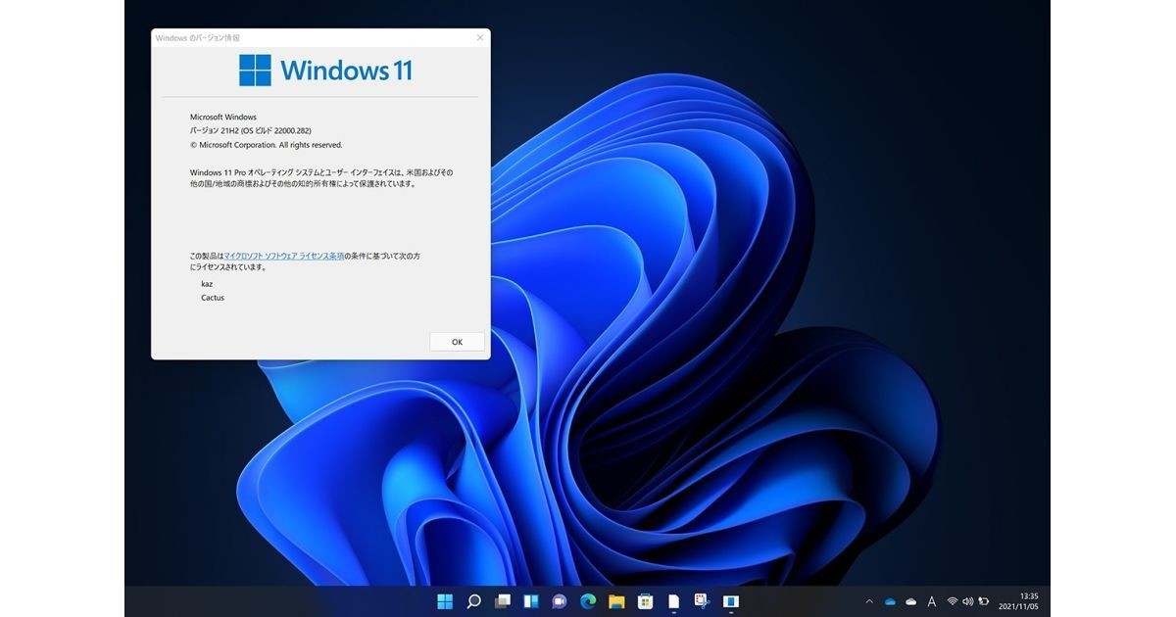Open the blue OneDrive cloud tray icon

890,601
